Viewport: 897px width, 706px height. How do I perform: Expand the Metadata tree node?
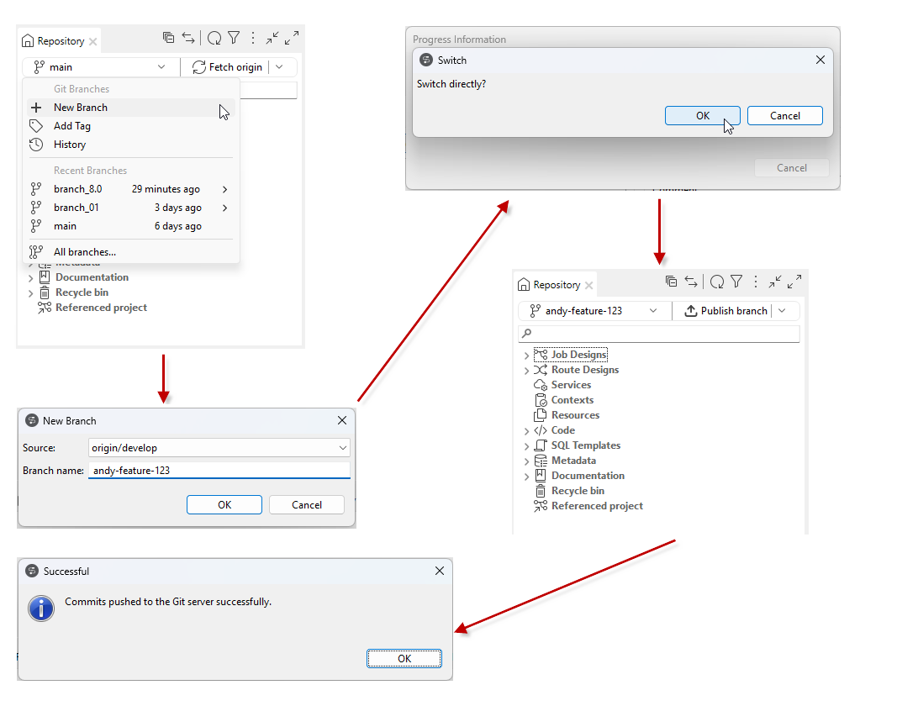[x=527, y=460]
